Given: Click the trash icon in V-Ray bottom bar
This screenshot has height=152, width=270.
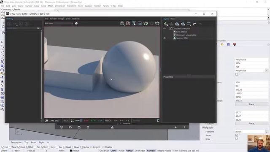Looking at the screenshot, I should (88, 127).
